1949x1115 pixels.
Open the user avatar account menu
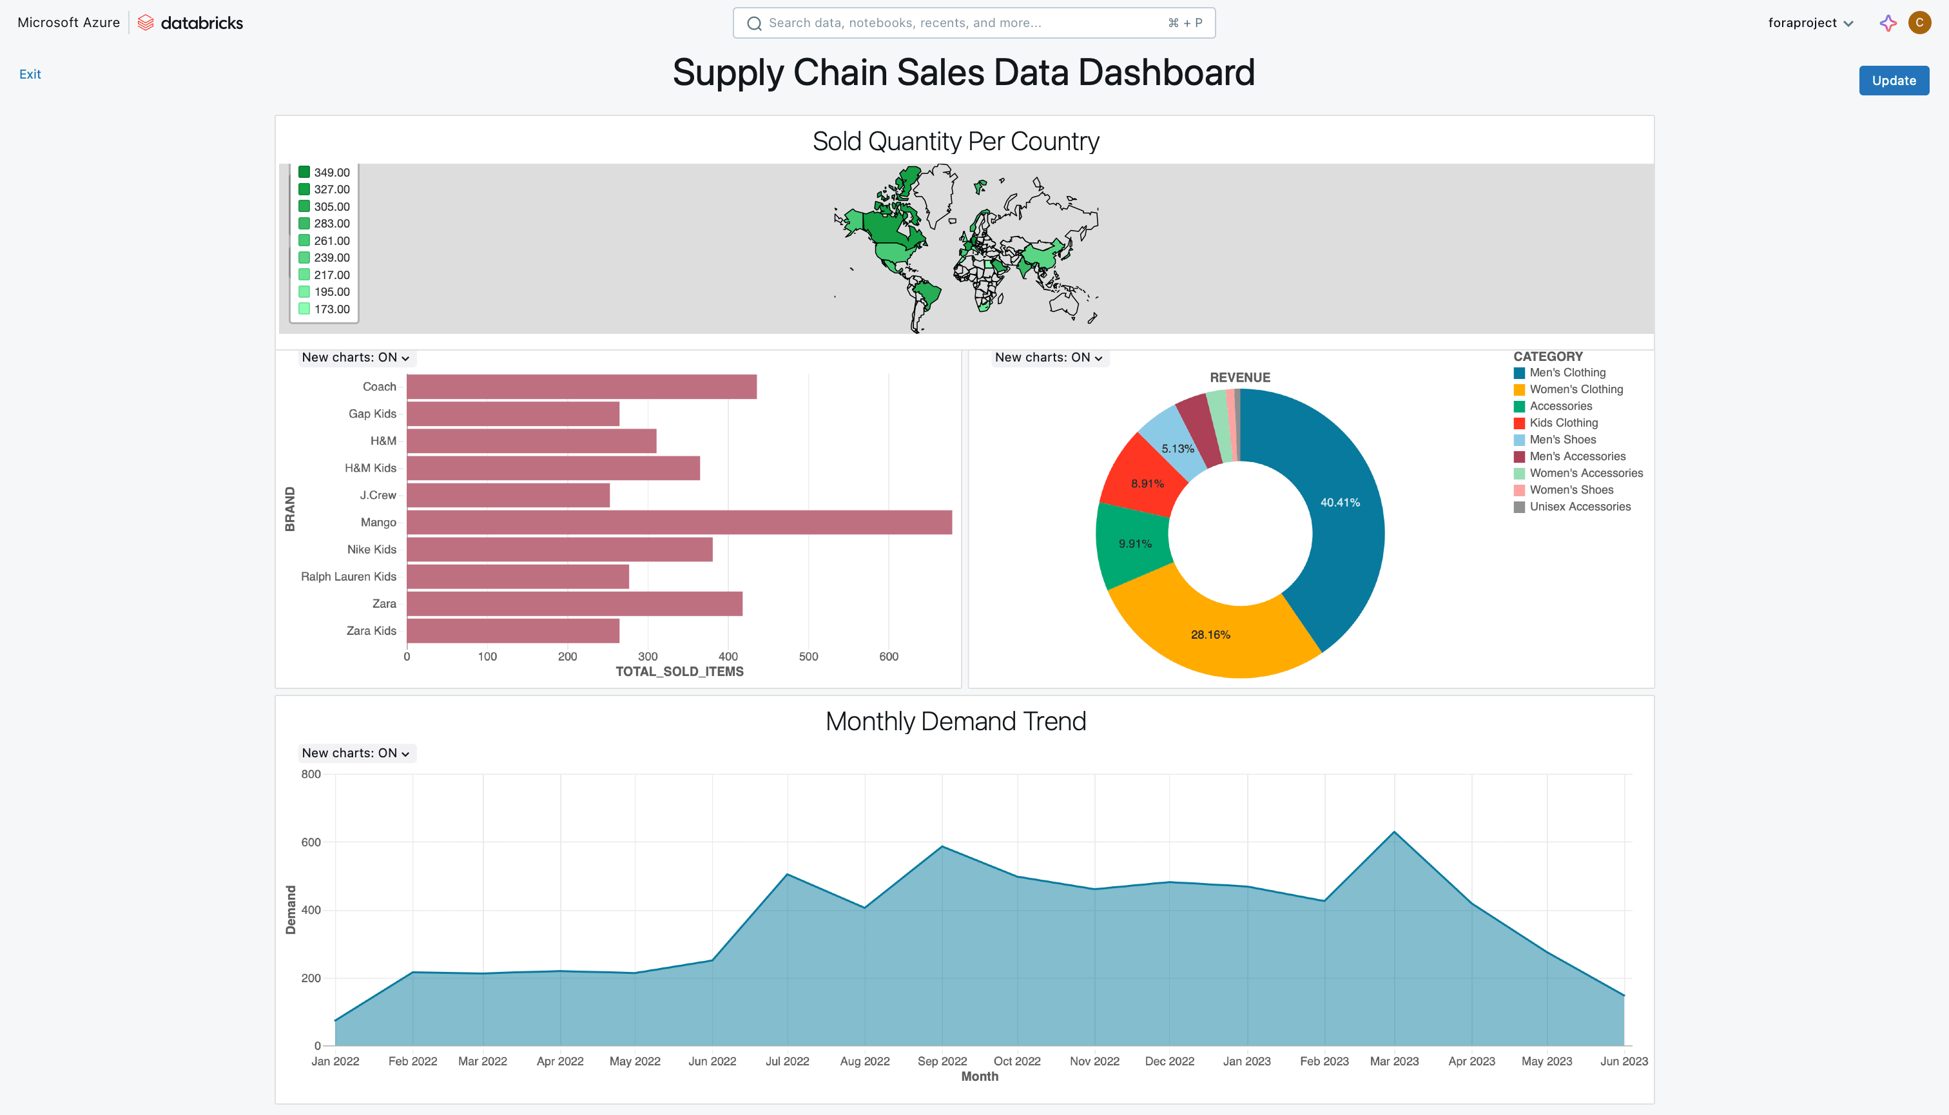click(x=1919, y=23)
